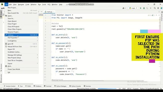163x92 pixels.
Task: Click the 4 spaces indent widget
Action: [135, 89]
